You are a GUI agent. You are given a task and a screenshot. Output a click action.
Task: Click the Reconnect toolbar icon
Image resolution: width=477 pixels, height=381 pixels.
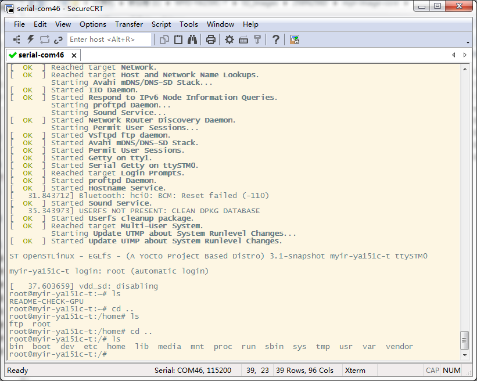(44, 39)
